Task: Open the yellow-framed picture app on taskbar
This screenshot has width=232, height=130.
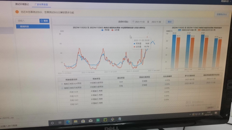Action: tap(105, 120)
